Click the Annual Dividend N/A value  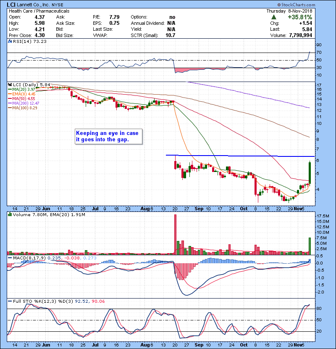[171, 23]
